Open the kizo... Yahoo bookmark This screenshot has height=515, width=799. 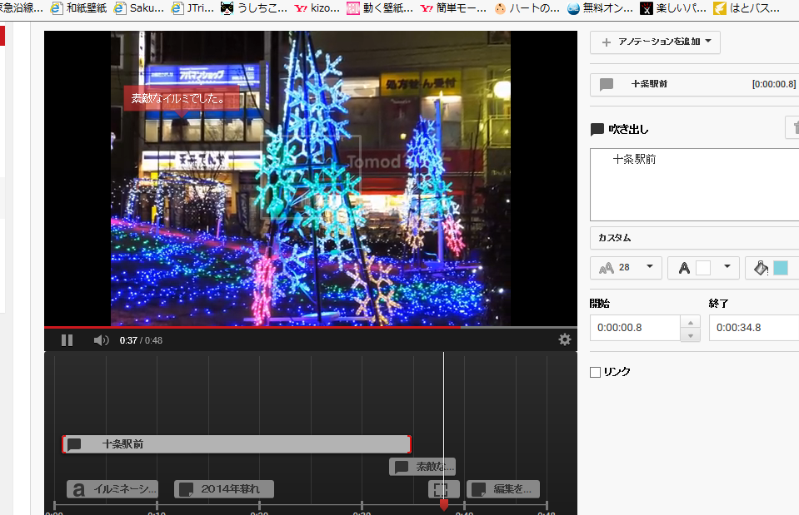(x=317, y=8)
